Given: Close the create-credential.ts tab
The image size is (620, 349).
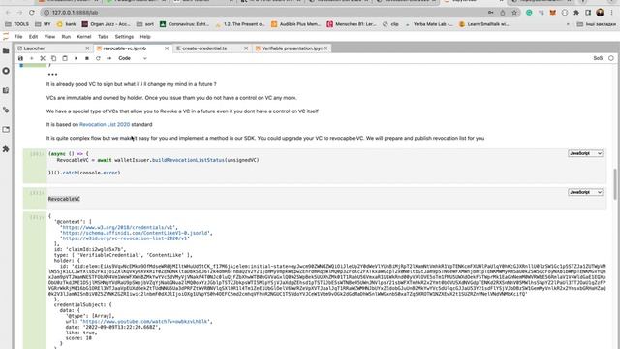Looking at the screenshot, I should point(246,48).
